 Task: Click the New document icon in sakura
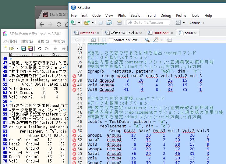[x=5, y=48]
